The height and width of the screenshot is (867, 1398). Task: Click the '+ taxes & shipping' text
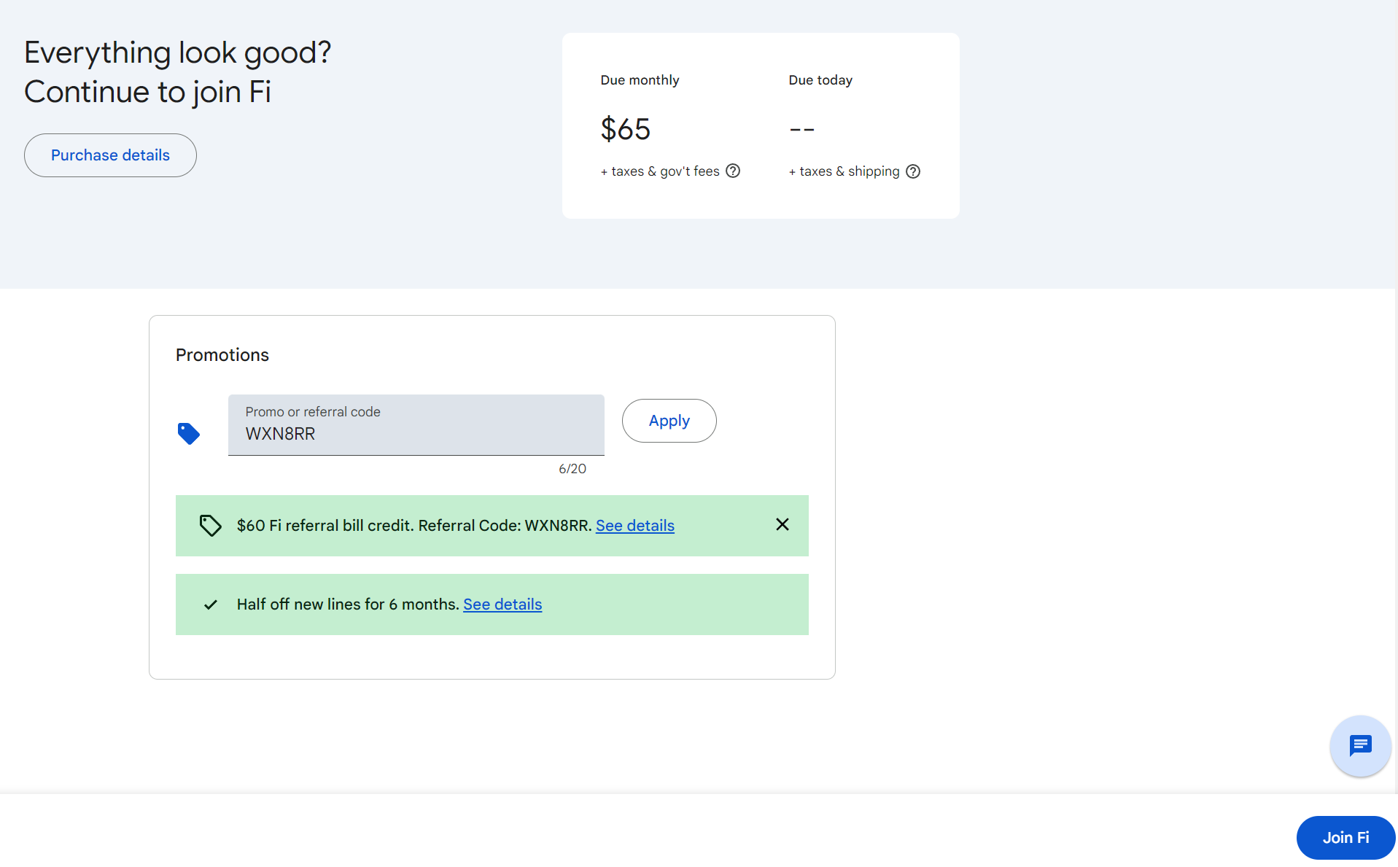point(844,171)
